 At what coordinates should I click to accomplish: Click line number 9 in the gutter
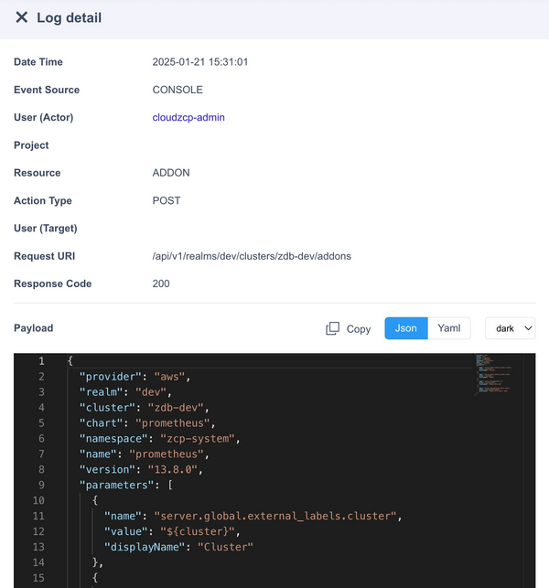click(x=41, y=485)
